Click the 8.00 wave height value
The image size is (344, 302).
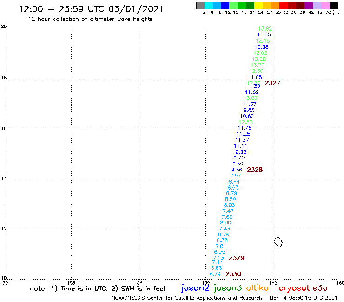click(x=225, y=223)
